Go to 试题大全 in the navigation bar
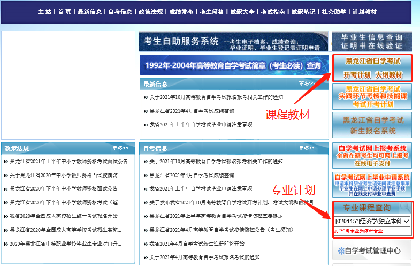 (x=242, y=12)
